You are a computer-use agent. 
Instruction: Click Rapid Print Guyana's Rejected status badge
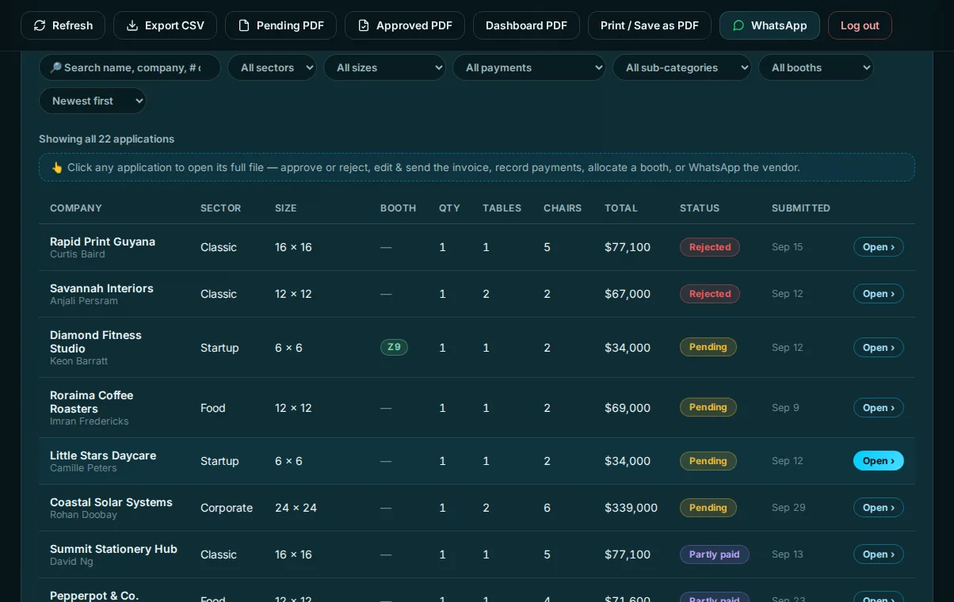tap(710, 247)
